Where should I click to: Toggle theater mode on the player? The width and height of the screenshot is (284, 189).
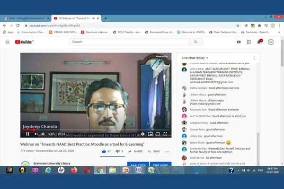click(x=158, y=134)
